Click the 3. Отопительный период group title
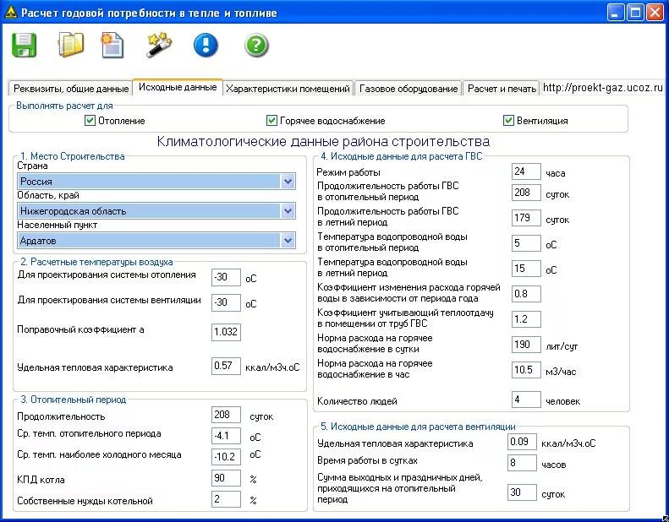 point(73,400)
